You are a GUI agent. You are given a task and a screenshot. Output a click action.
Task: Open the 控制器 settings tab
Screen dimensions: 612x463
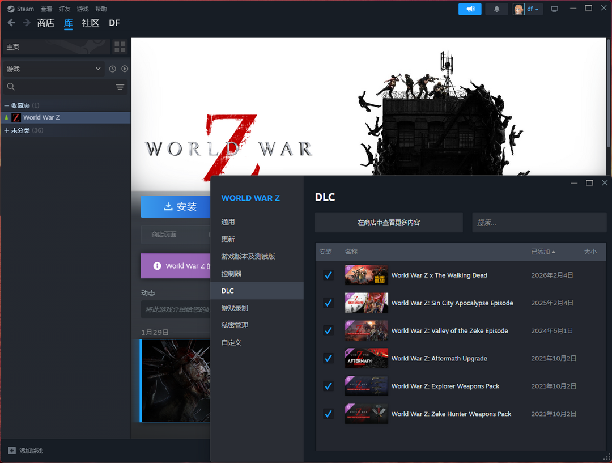click(231, 274)
